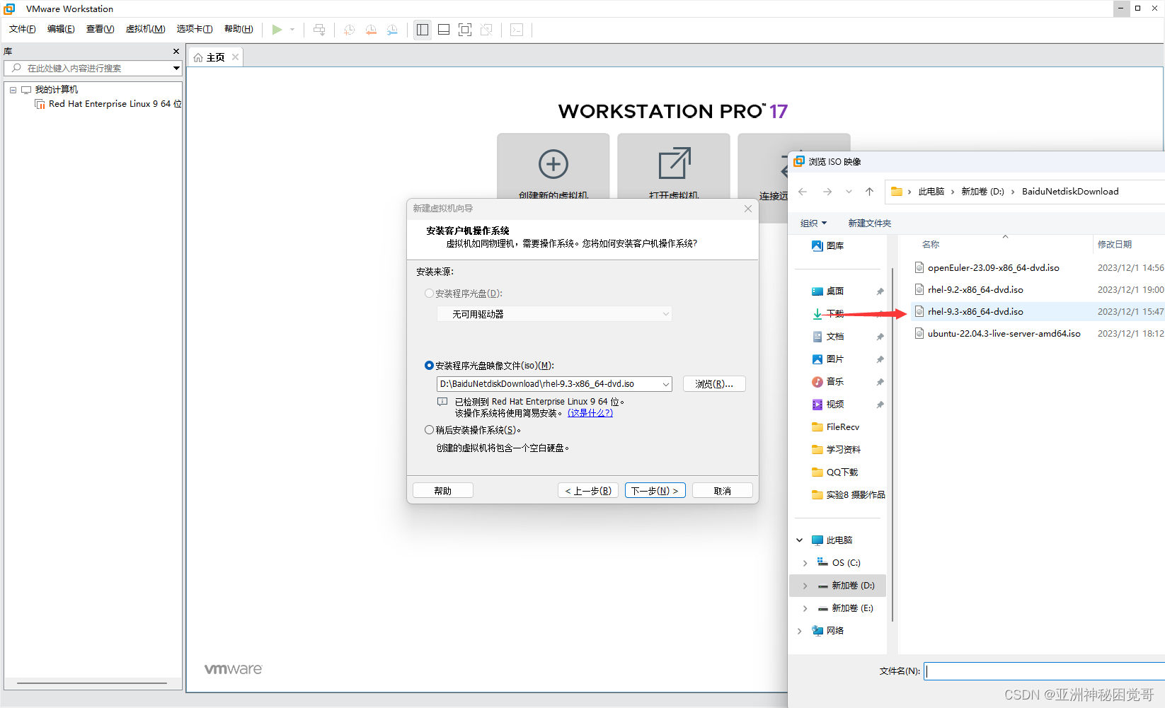Click the up-one-level arrow in ISO browser
The image size is (1165, 708).
[x=869, y=192]
